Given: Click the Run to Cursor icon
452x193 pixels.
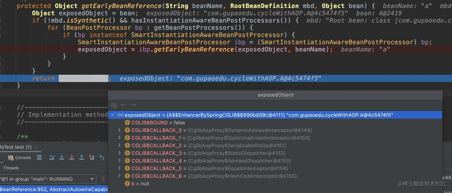Looking at the screenshot, I should (x=102, y=157).
